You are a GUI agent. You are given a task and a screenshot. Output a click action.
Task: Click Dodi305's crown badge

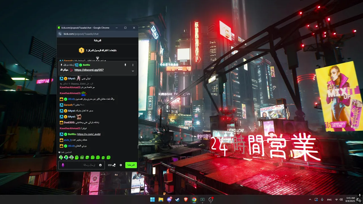61,122
